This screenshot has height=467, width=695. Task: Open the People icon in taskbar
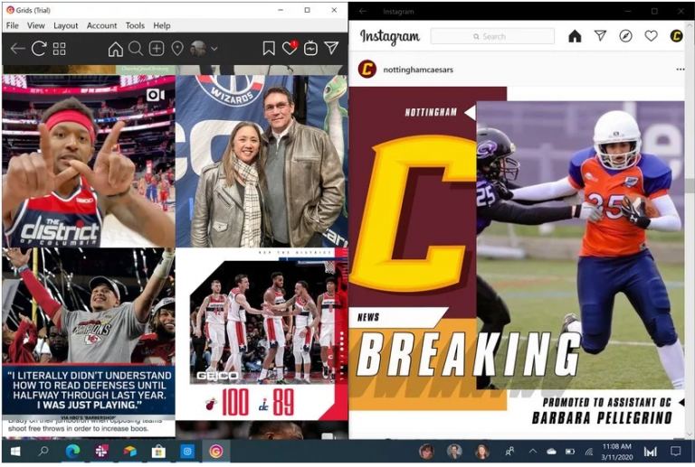509,452
